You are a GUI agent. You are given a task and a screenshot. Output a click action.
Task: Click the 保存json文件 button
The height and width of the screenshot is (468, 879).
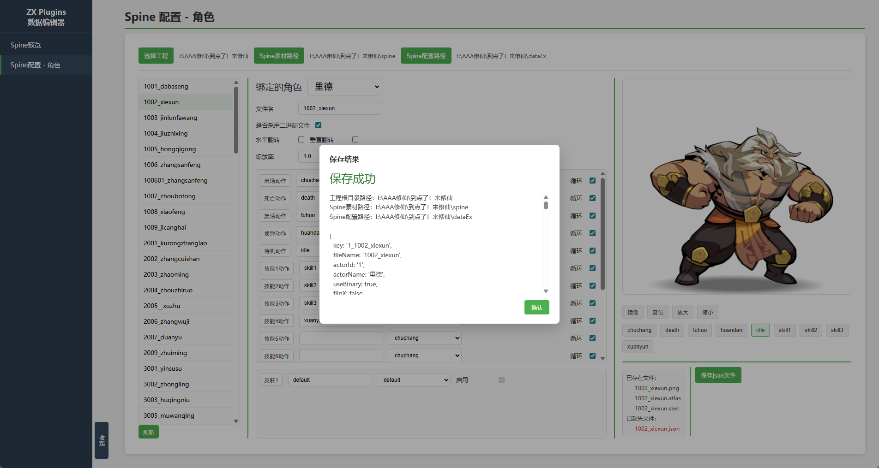tap(718, 375)
